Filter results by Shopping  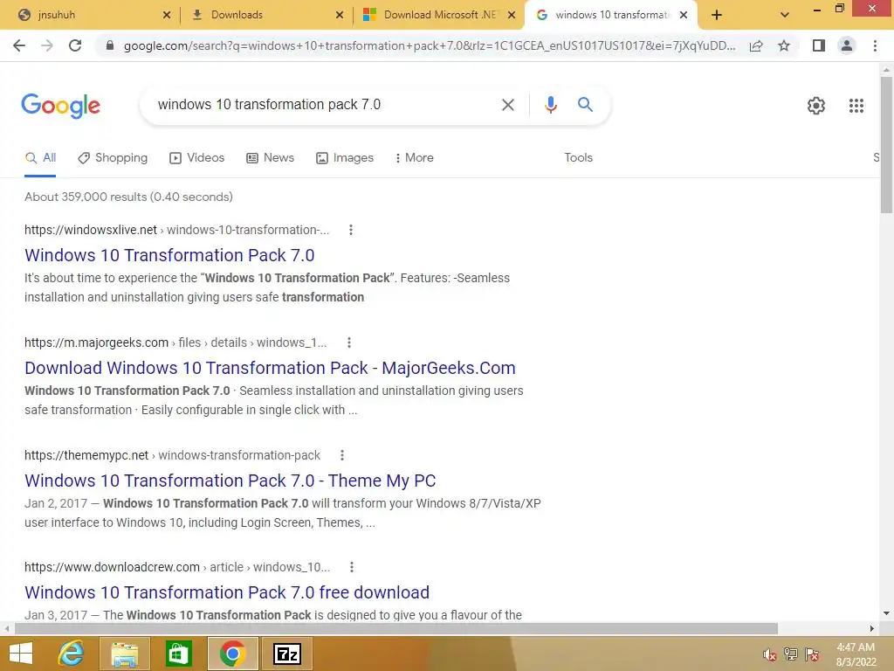click(113, 158)
